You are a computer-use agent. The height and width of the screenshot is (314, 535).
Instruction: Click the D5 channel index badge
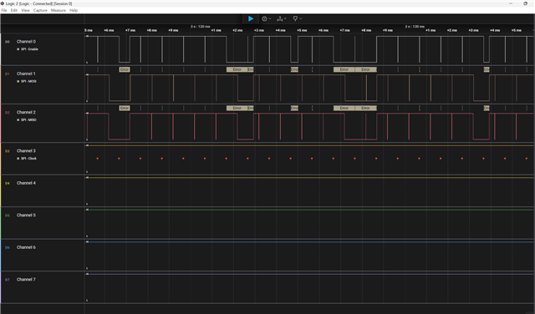[8, 215]
